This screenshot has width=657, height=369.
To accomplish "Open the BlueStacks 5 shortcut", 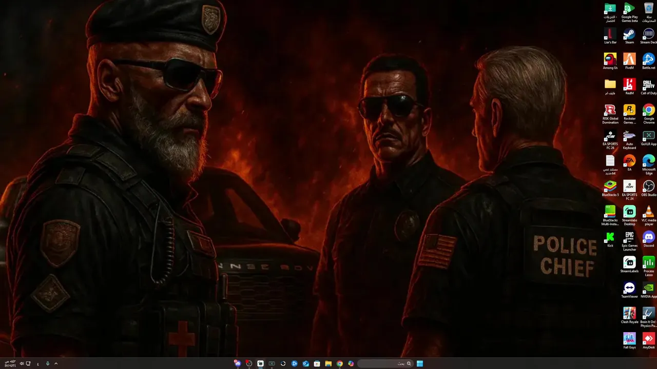I will pyautogui.click(x=610, y=189).
